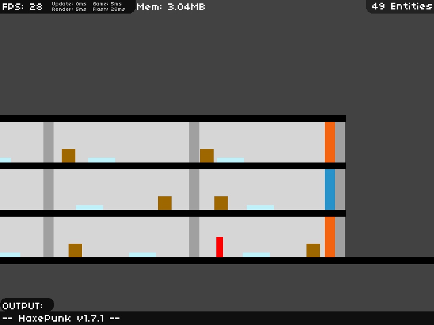Select top-floor brown crate between the gray pillars
434x325 pixels.
(68, 156)
